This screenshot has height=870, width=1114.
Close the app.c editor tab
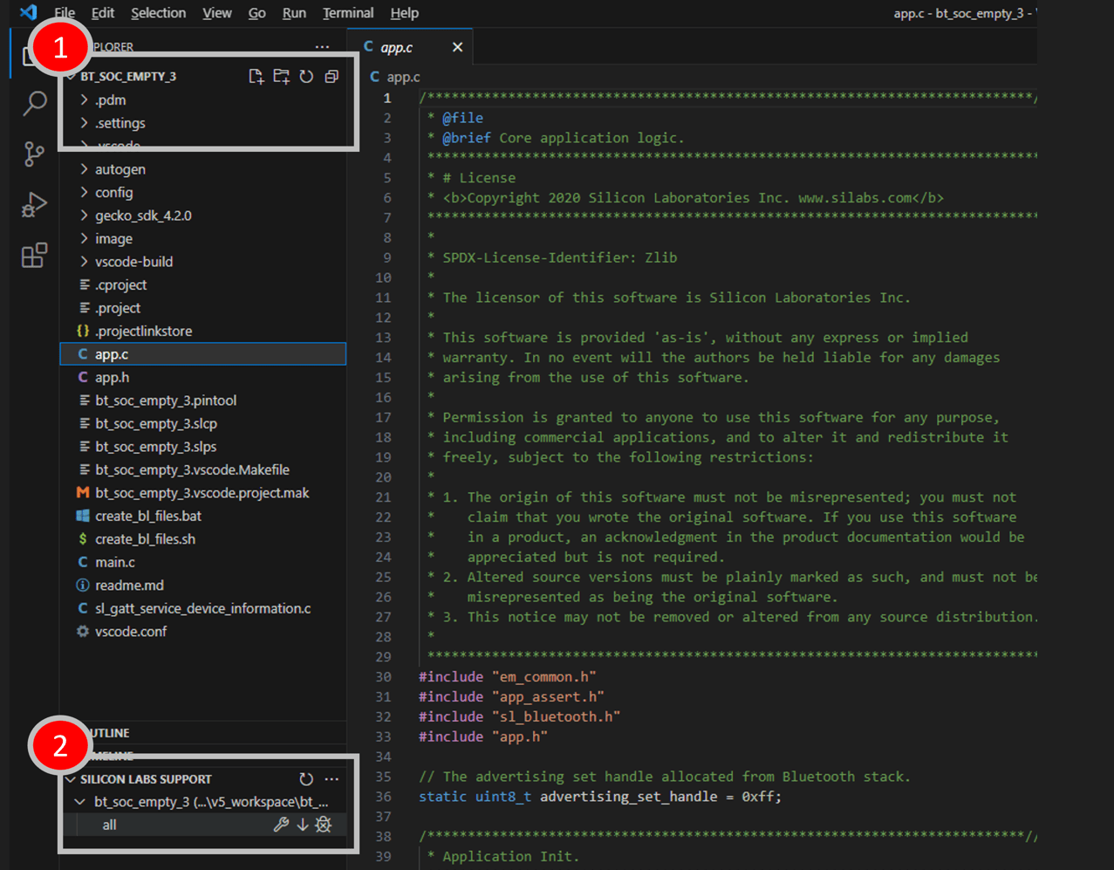coord(457,47)
